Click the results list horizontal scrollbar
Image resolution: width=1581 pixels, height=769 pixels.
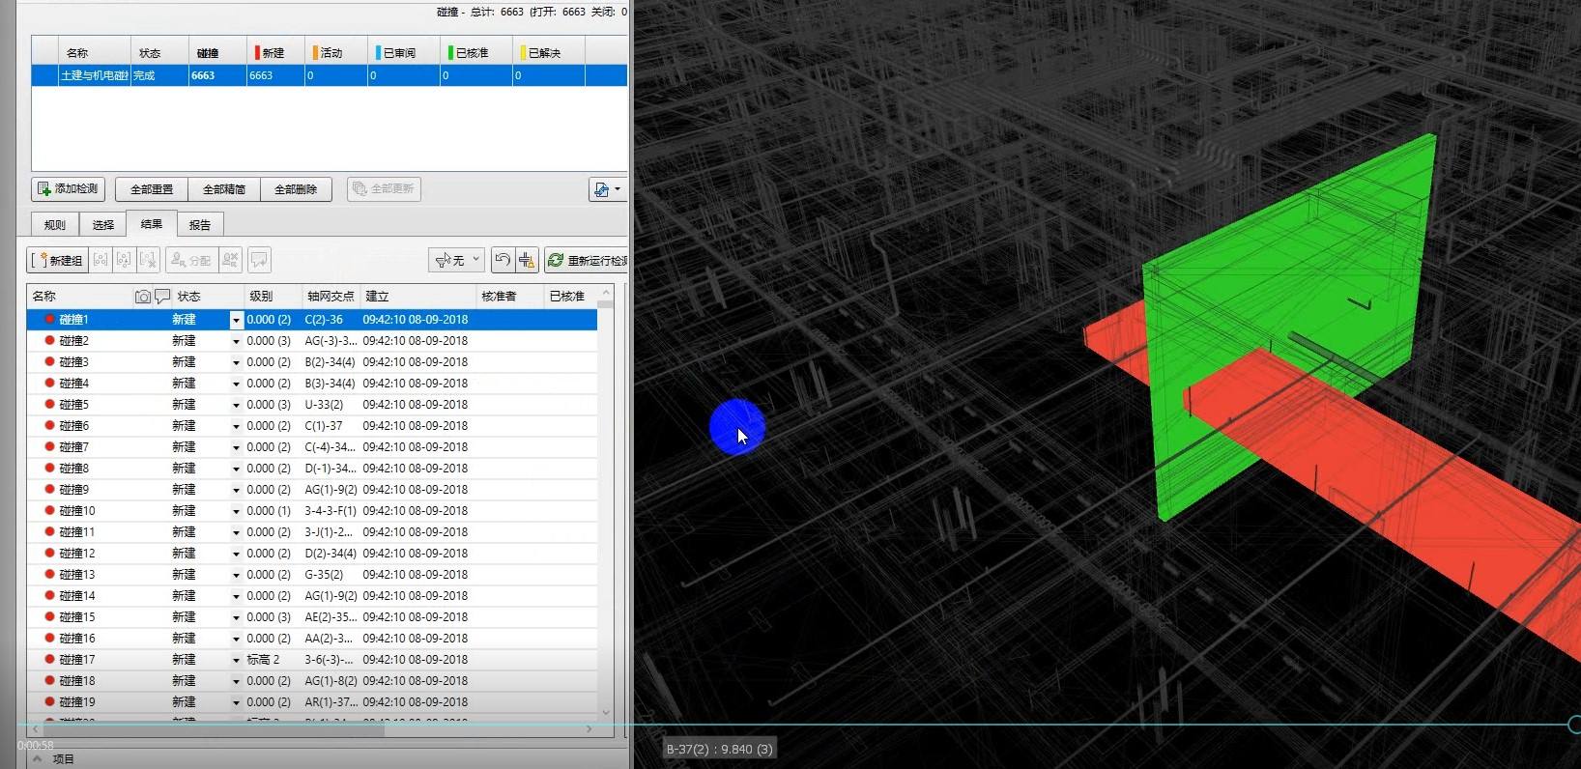pos(312,729)
